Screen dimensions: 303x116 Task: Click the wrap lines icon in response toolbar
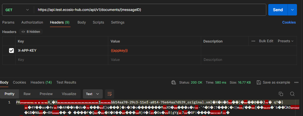109,94
